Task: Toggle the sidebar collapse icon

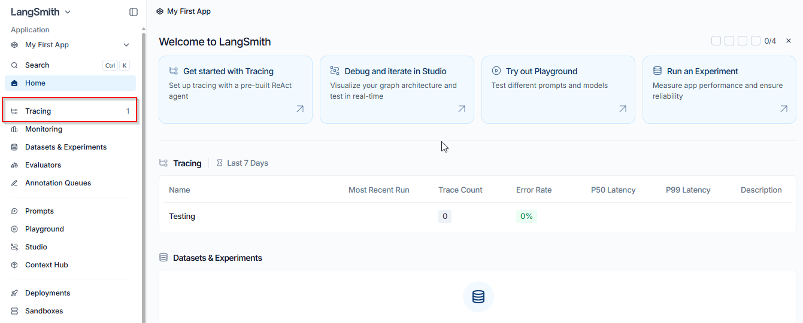Action: (134, 12)
